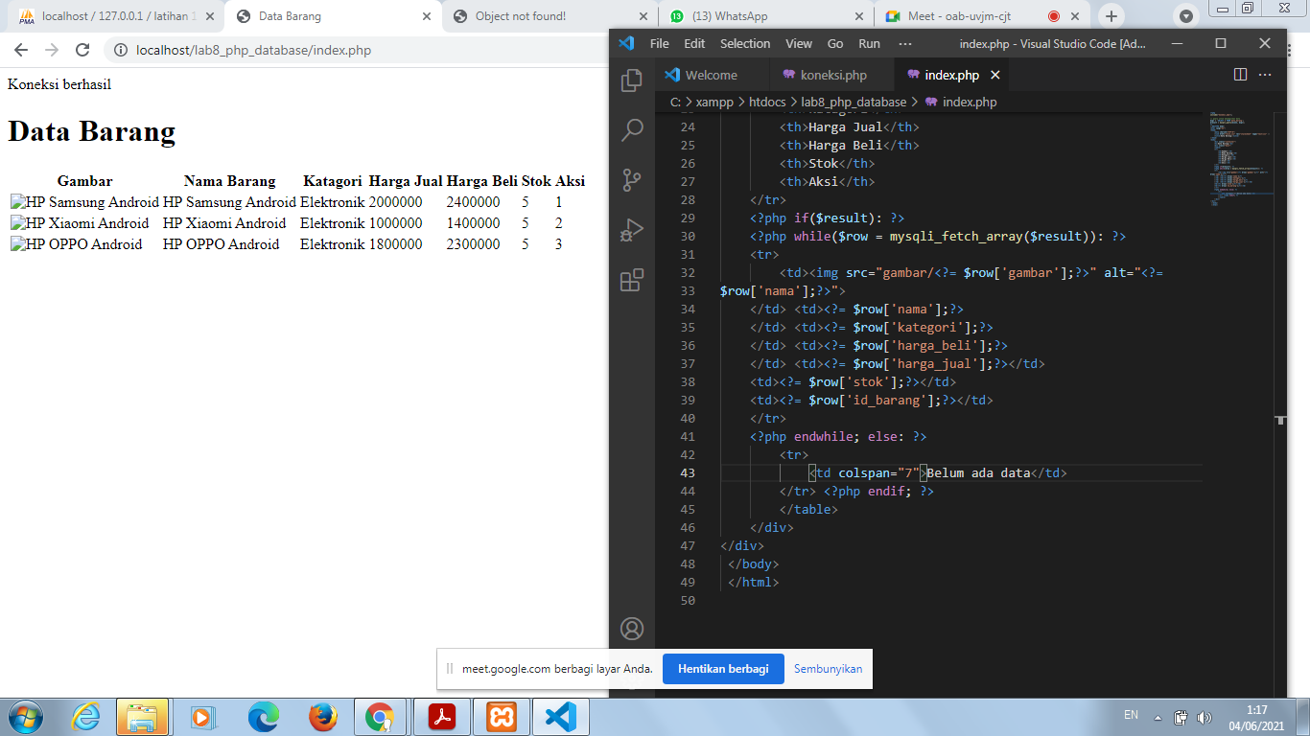Switch keyboard language via EN indicator

click(1129, 715)
